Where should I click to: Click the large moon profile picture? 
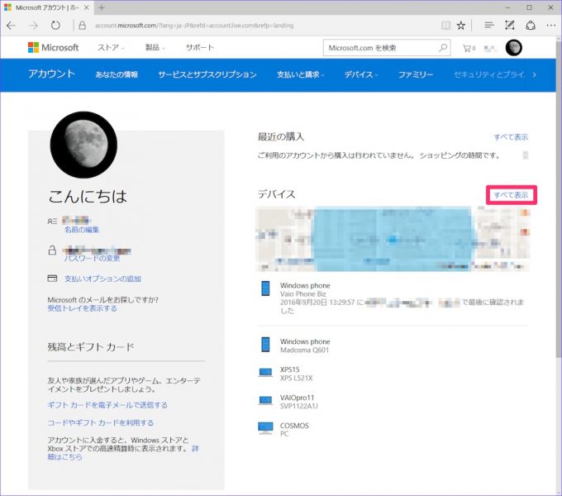pos(83,145)
